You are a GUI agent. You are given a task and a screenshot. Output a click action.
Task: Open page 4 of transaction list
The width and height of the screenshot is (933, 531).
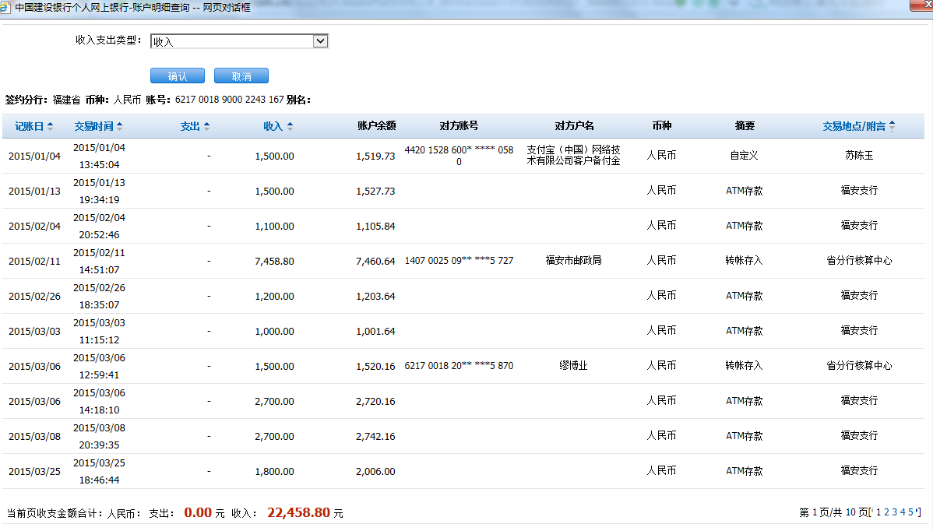pos(902,512)
